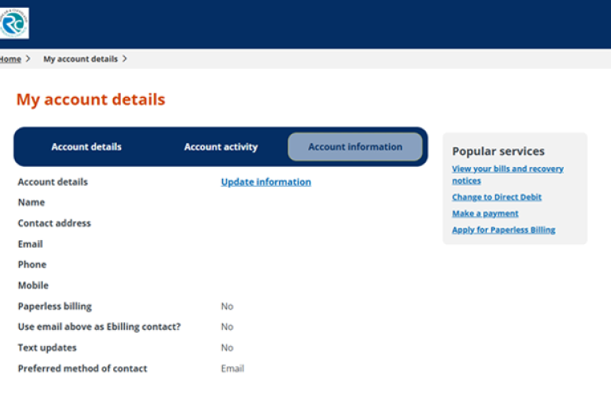This screenshot has width=611, height=407.
Task: Click the Phone field label
Action: point(32,265)
